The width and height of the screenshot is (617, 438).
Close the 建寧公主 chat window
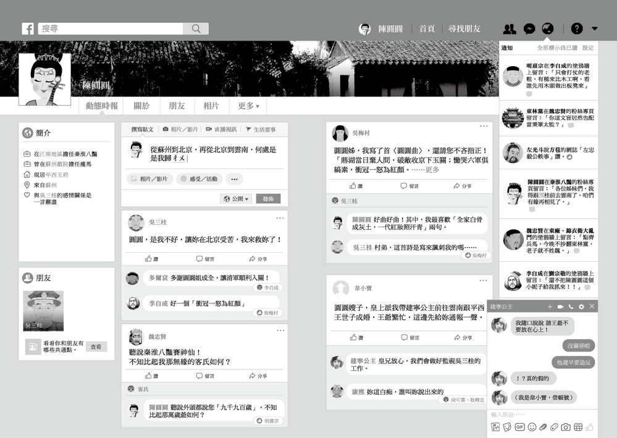(x=592, y=306)
